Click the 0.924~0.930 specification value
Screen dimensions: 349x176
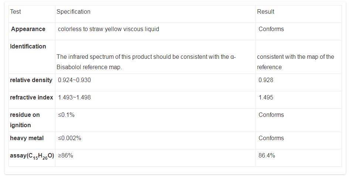(x=74, y=80)
